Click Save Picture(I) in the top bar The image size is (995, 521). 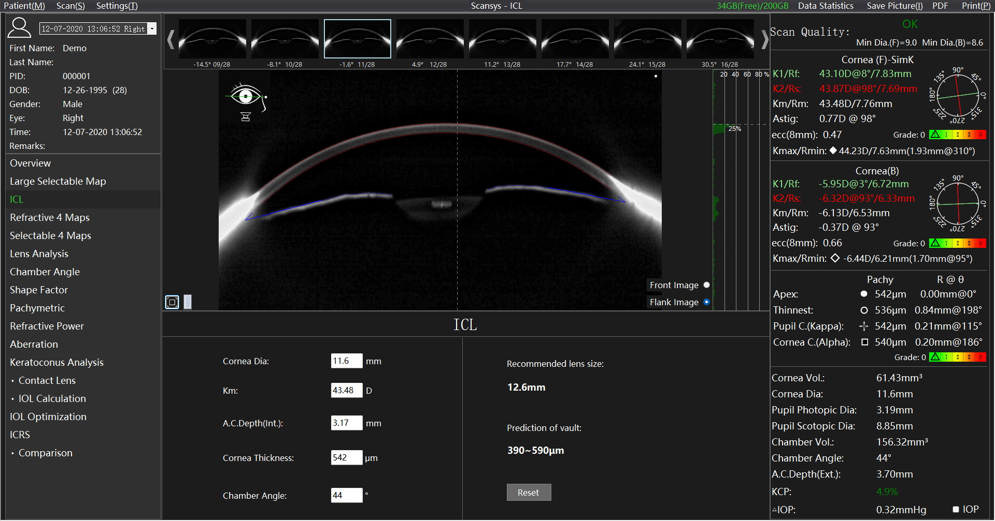tap(894, 6)
